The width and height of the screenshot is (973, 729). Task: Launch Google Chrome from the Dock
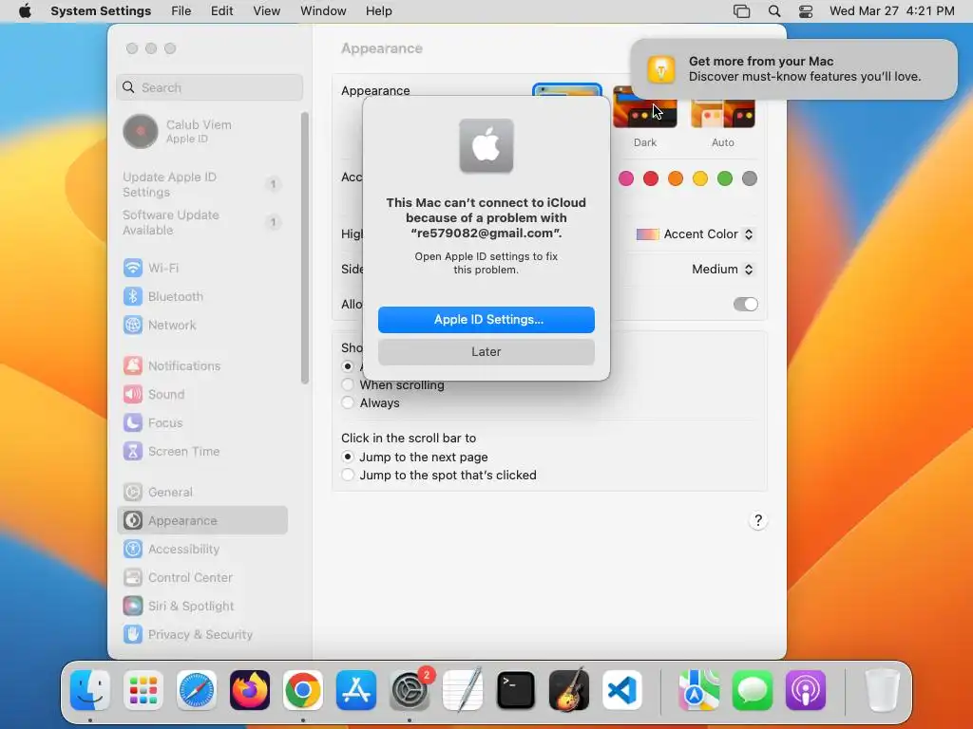tap(303, 690)
